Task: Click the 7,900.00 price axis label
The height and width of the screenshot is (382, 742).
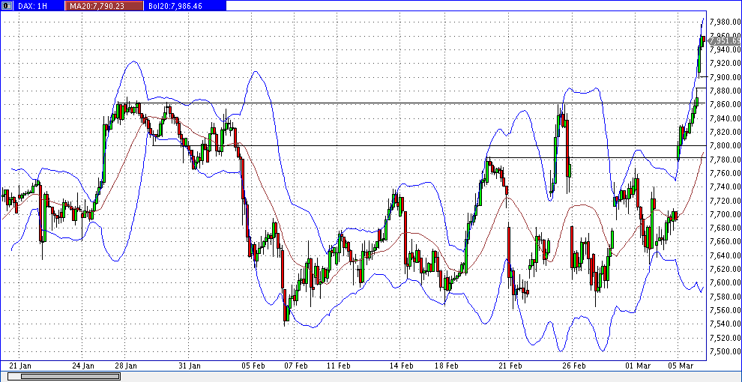Action: [x=725, y=77]
